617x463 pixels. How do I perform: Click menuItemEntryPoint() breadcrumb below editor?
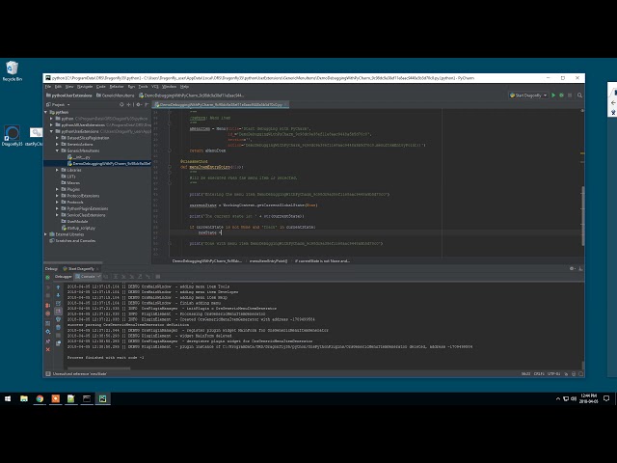268,260
